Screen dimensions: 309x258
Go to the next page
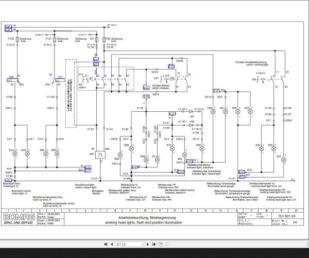(x=148, y=244)
